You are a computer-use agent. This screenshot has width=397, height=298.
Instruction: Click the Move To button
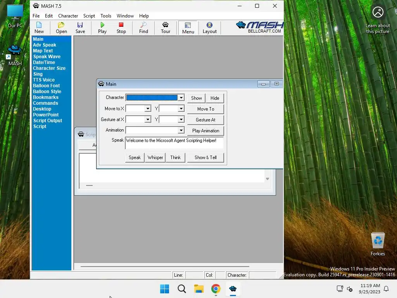pos(205,109)
